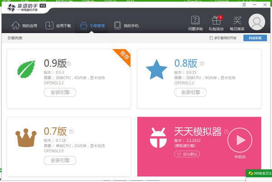The image size is (272, 182).
Task: Click the green leaf icon of 0.9版
Action: pyautogui.click(x=26, y=69)
